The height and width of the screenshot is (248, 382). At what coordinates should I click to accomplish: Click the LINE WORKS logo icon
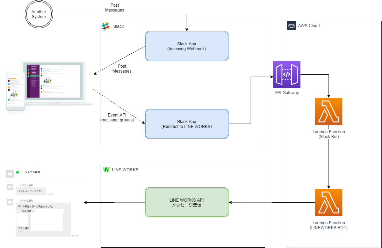106,170
